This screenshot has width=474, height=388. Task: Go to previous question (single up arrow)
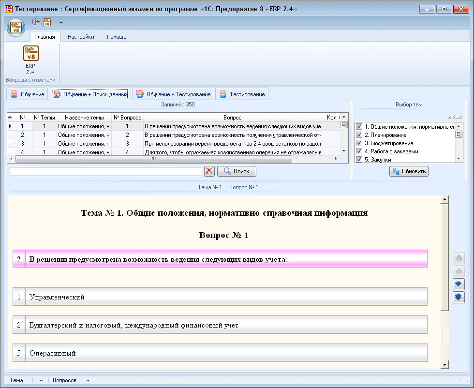[x=459, y=271]
